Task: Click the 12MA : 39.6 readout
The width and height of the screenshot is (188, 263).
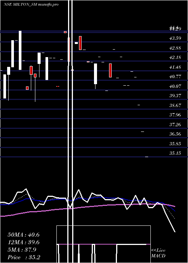Action: 23,242
